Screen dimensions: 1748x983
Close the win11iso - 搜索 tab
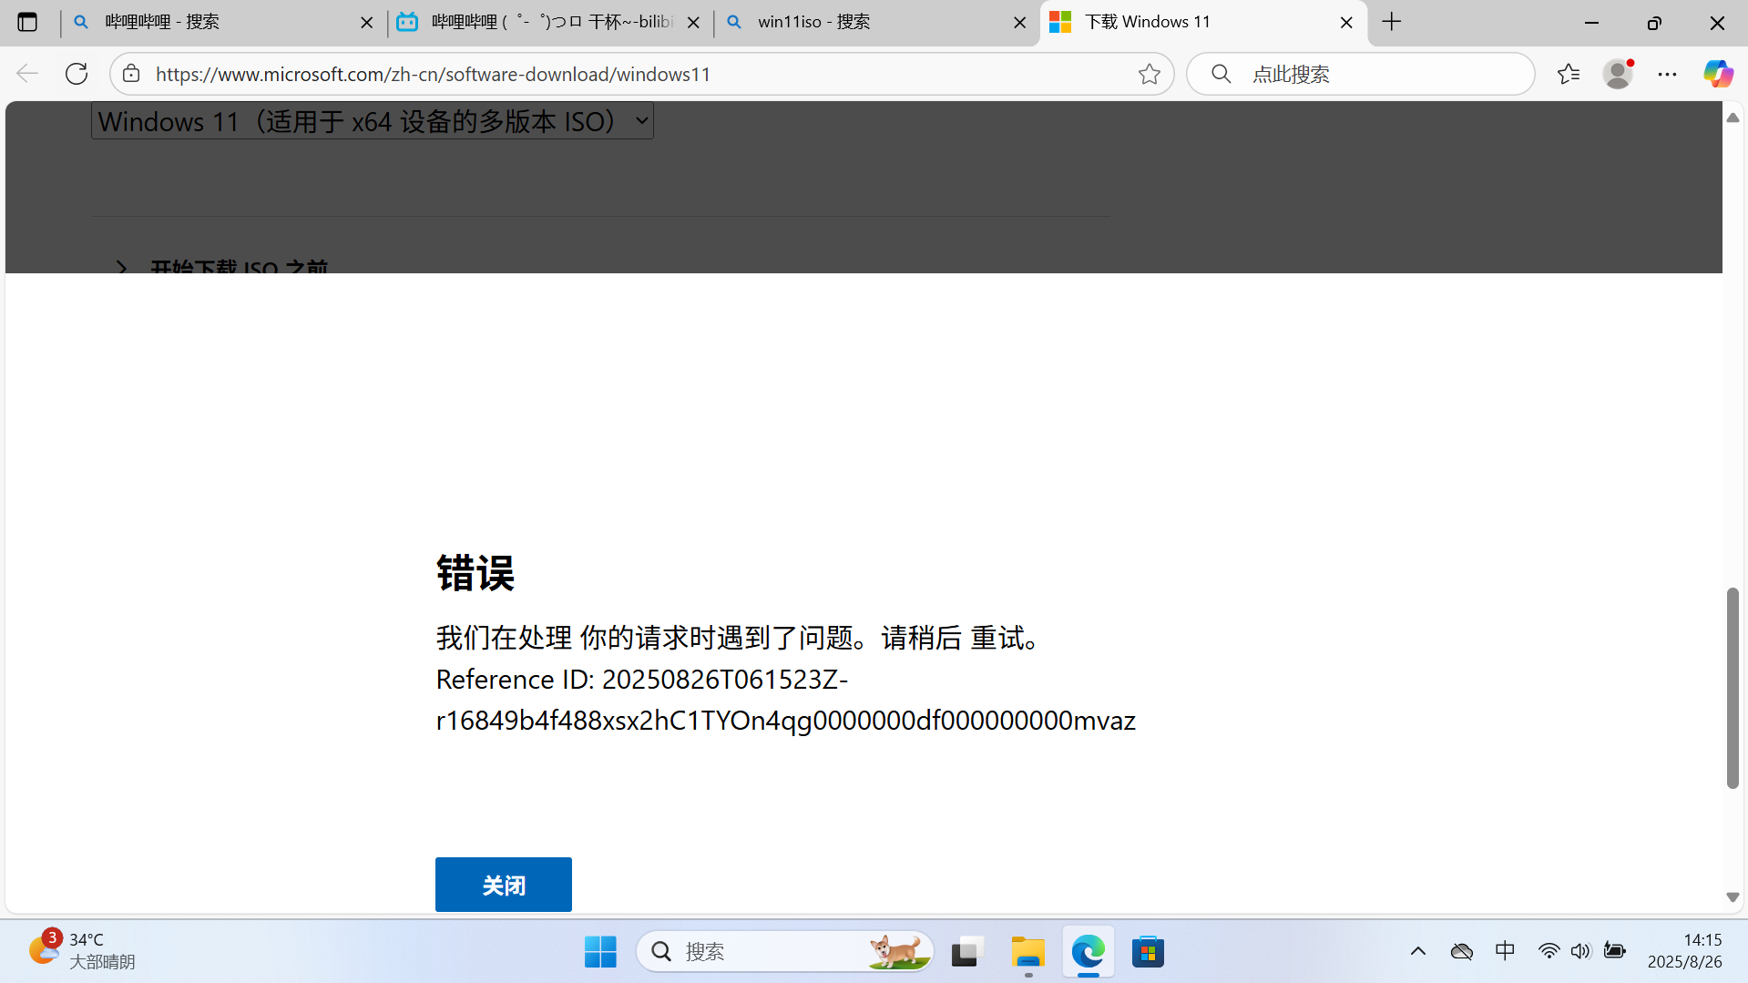coord(1020,23)
